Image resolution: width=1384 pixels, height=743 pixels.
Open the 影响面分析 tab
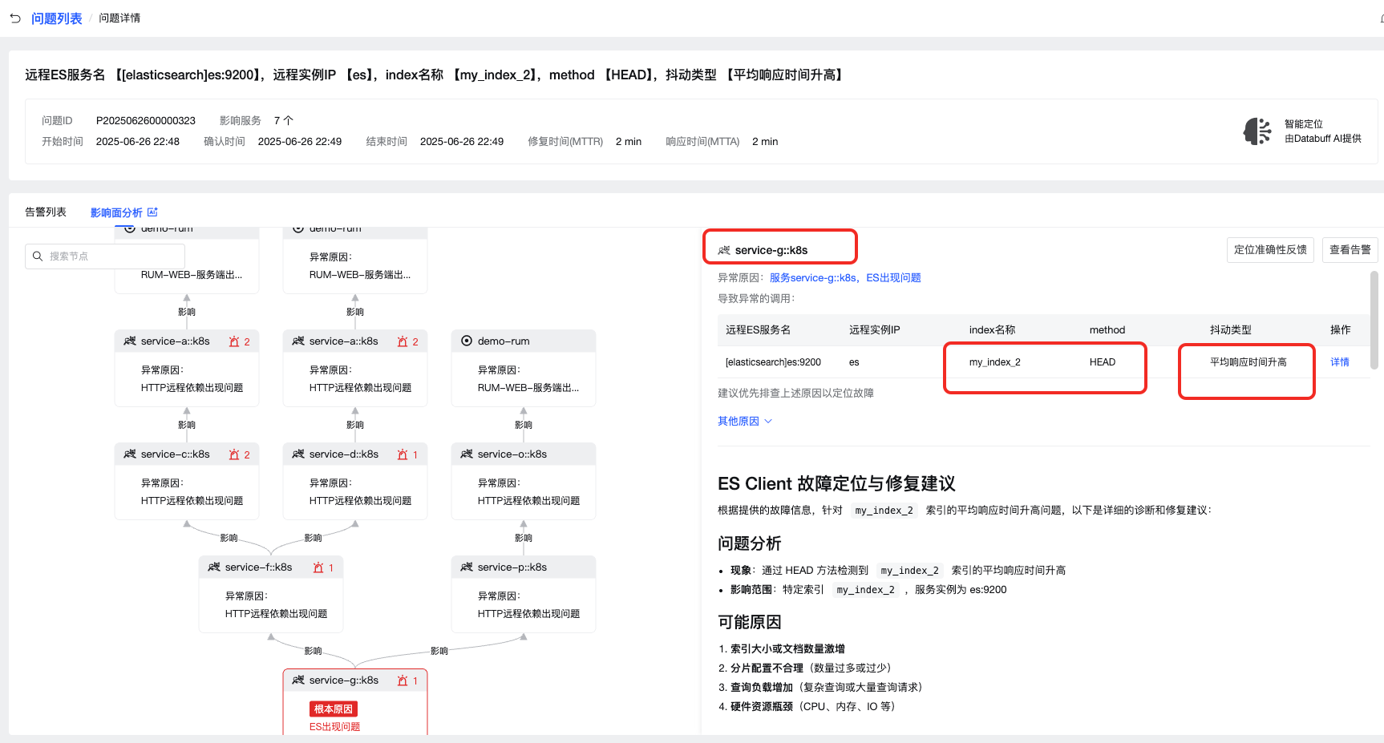point(116,212)
